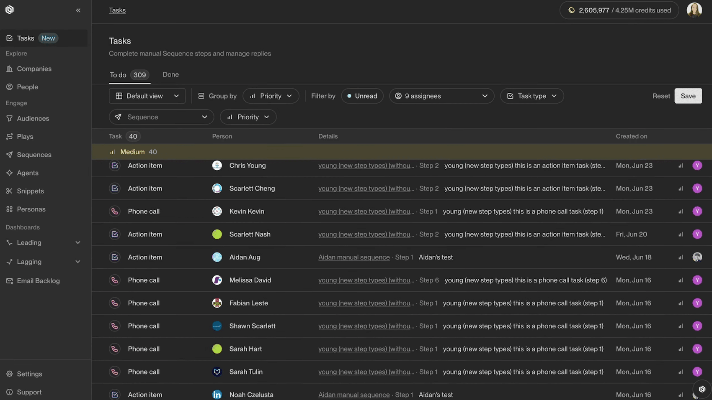Check the action item box for Aidan Aug
This screenshot has height=400, width=712.
[114, 257]
